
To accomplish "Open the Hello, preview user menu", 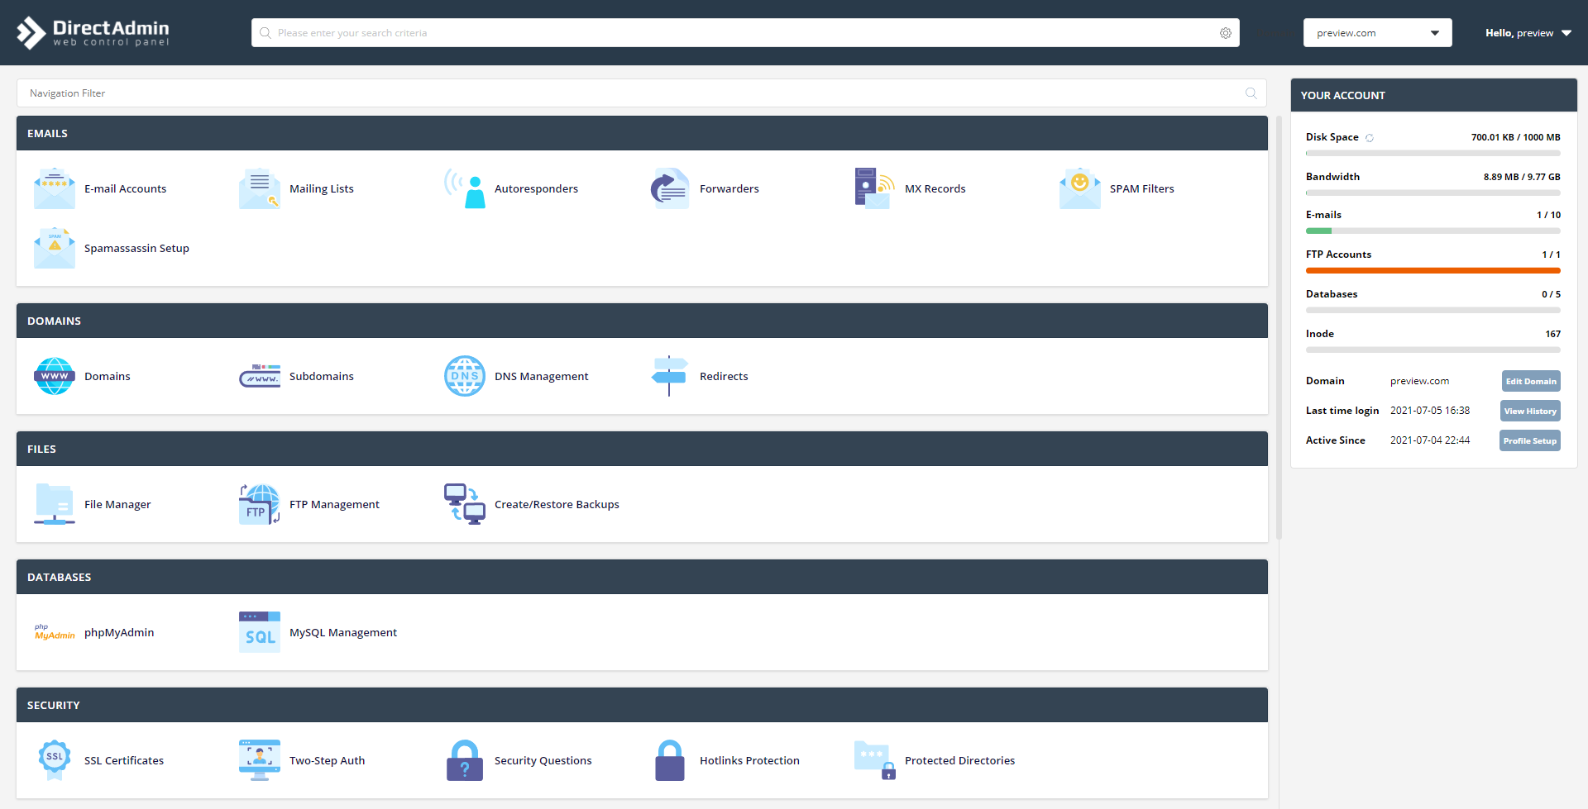I will (1528, 33).
